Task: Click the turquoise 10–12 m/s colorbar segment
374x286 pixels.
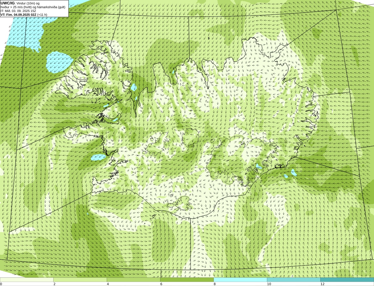Action: (x=294, y=280)
